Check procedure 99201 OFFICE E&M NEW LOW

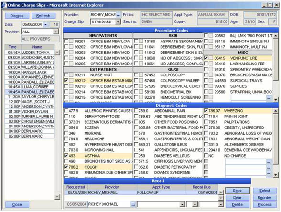tap(66, 42)
